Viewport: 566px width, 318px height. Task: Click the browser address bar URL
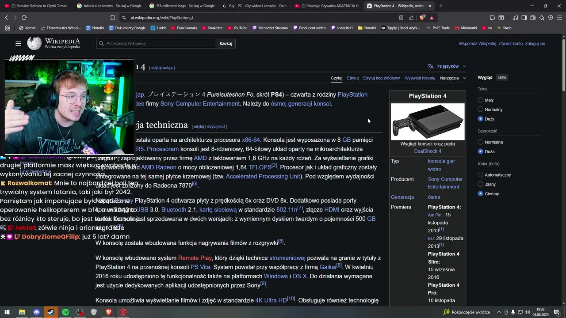(162, 18)
